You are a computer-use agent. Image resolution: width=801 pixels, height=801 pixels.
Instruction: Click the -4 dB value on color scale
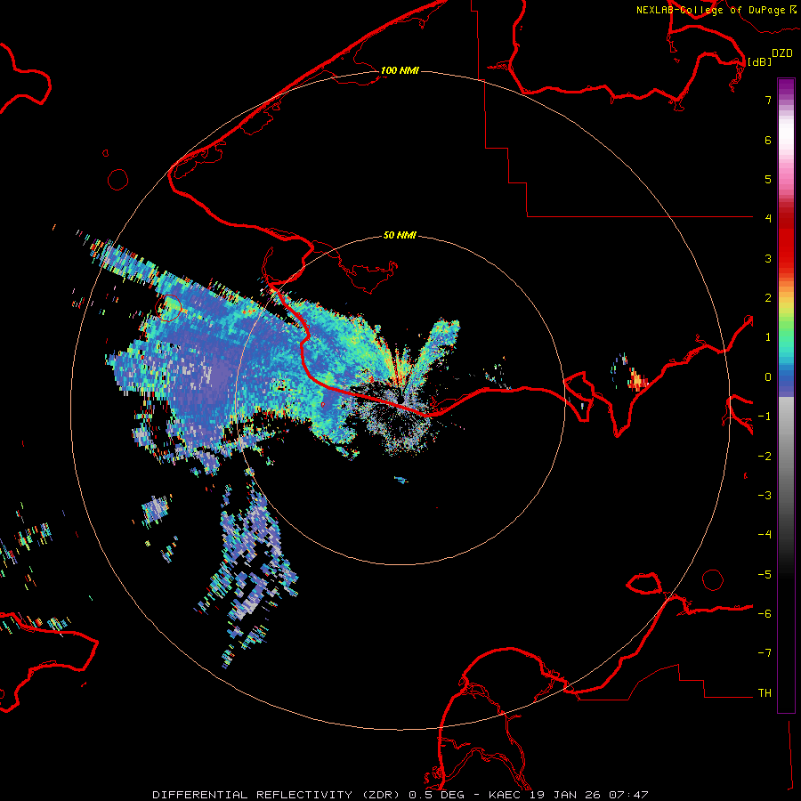pyautogui.click(x=765, y=535)
